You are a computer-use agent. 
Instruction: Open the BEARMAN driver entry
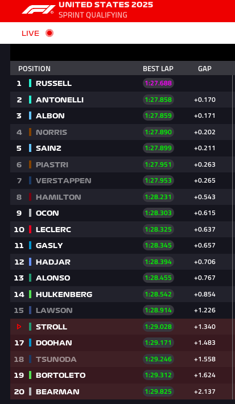pos(121,391)
